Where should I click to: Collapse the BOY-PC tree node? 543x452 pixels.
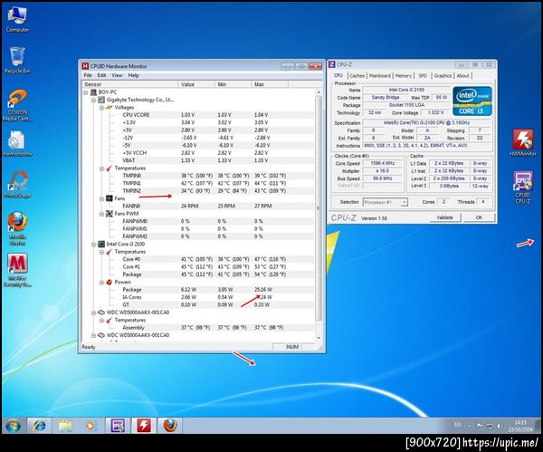tap(86, 92)
